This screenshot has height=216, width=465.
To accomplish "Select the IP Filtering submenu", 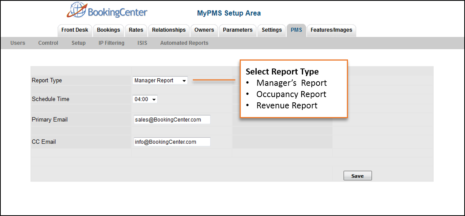I will (111, 43).
